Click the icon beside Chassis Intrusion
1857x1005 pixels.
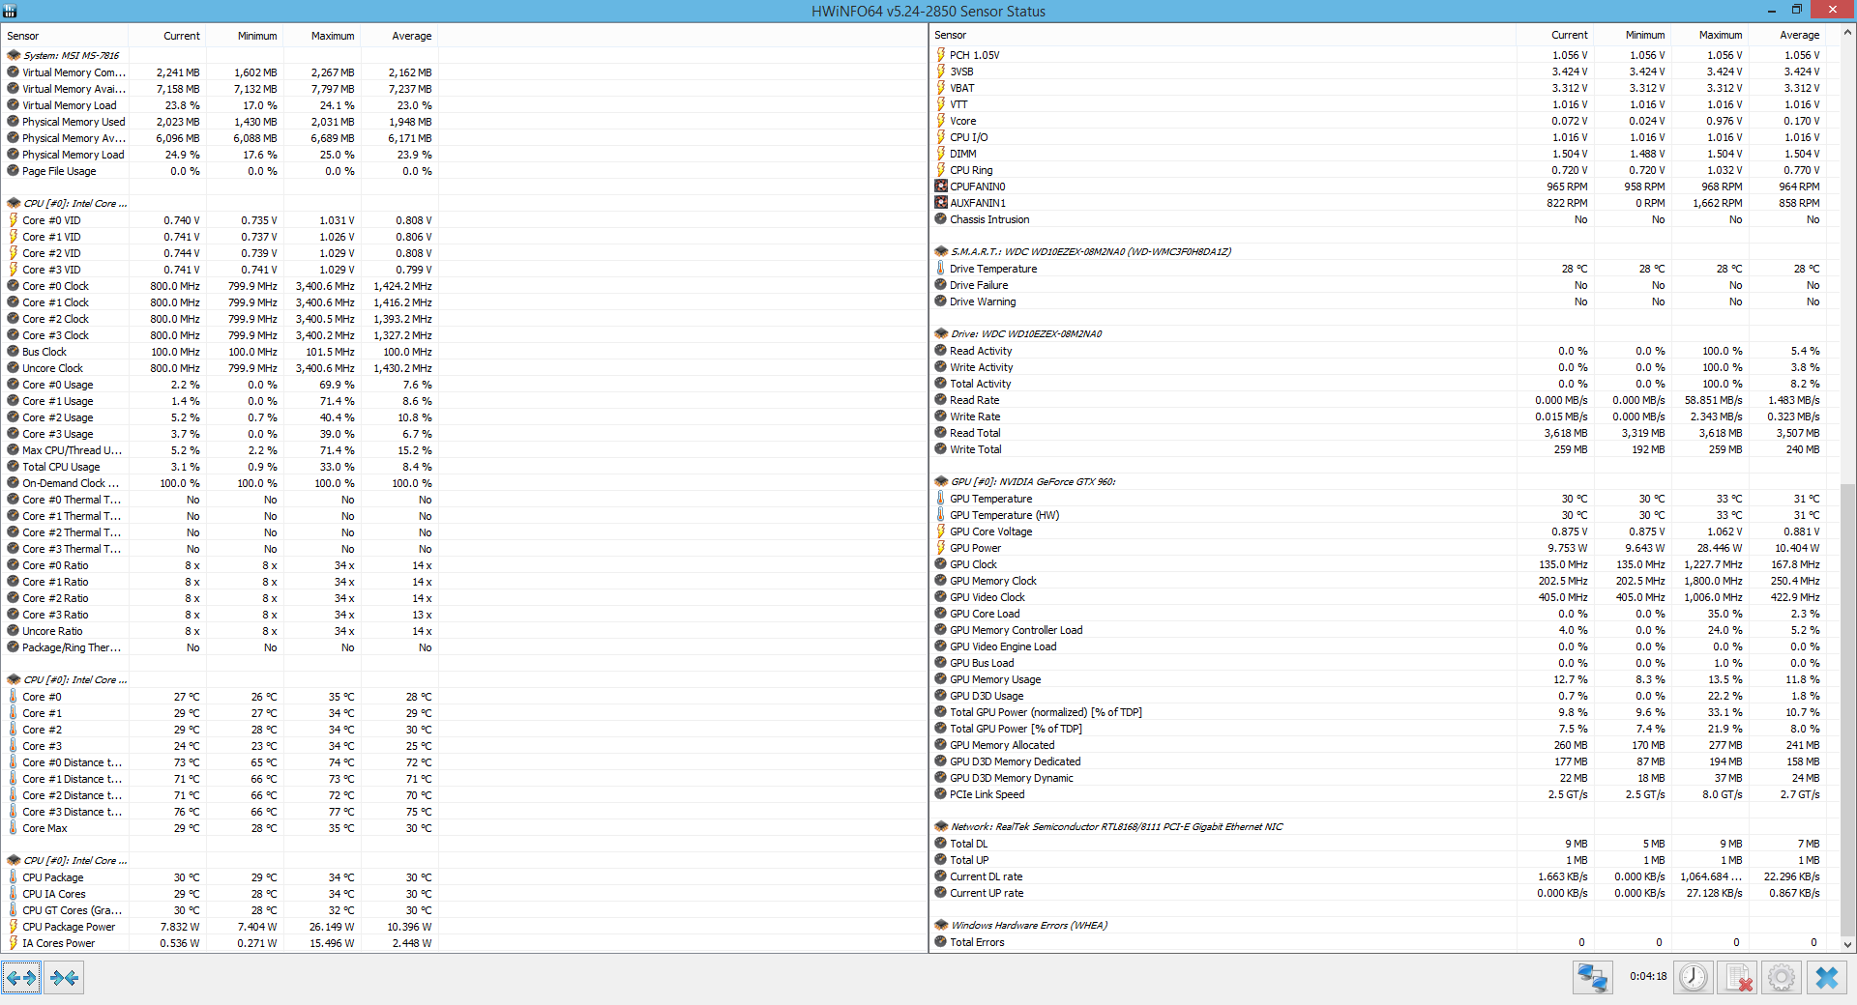click(941, 219)
